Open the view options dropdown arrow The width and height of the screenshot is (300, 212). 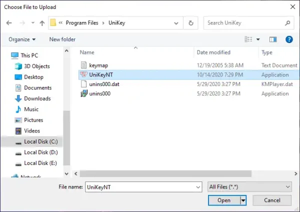(x=258, y=39)
